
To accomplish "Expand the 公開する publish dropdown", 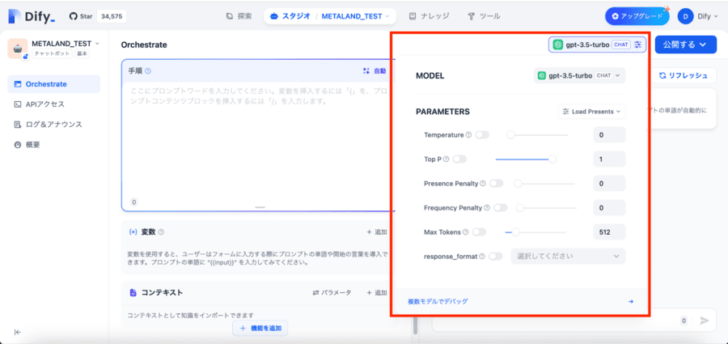I will click(686, 45).
